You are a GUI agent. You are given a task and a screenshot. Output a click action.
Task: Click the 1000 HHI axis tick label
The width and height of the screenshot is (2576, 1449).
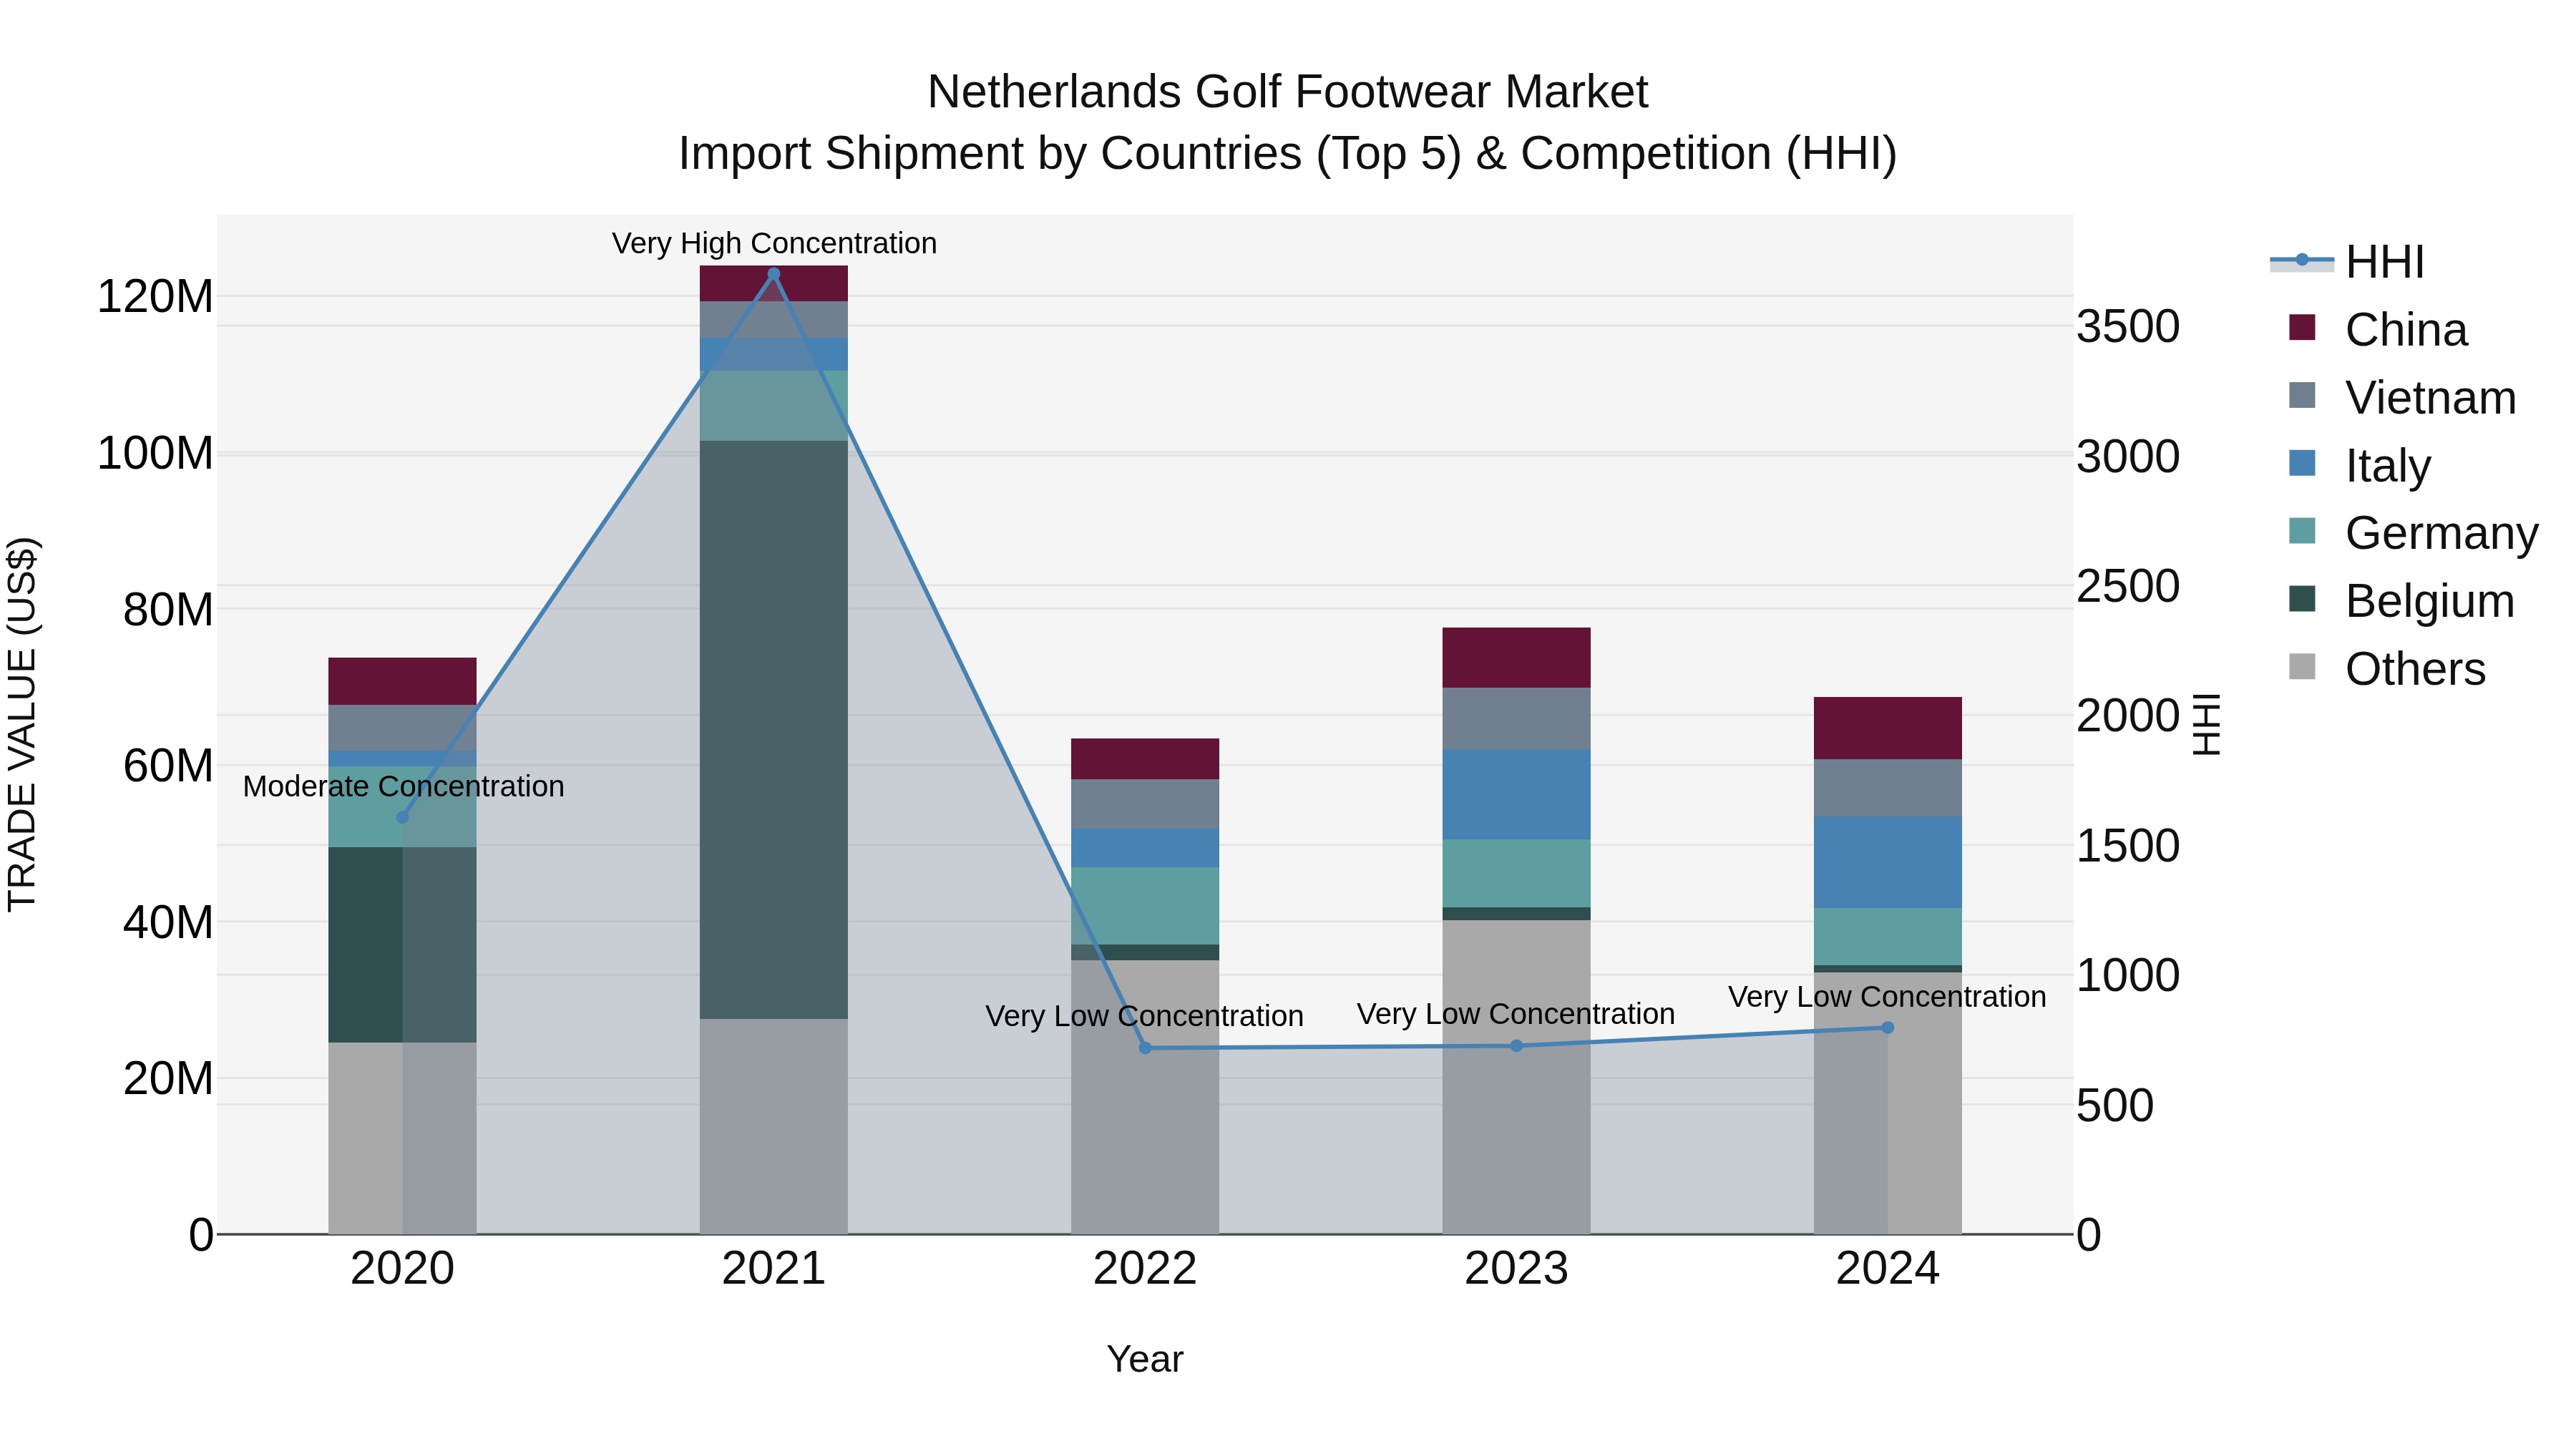pos(2128,976)
